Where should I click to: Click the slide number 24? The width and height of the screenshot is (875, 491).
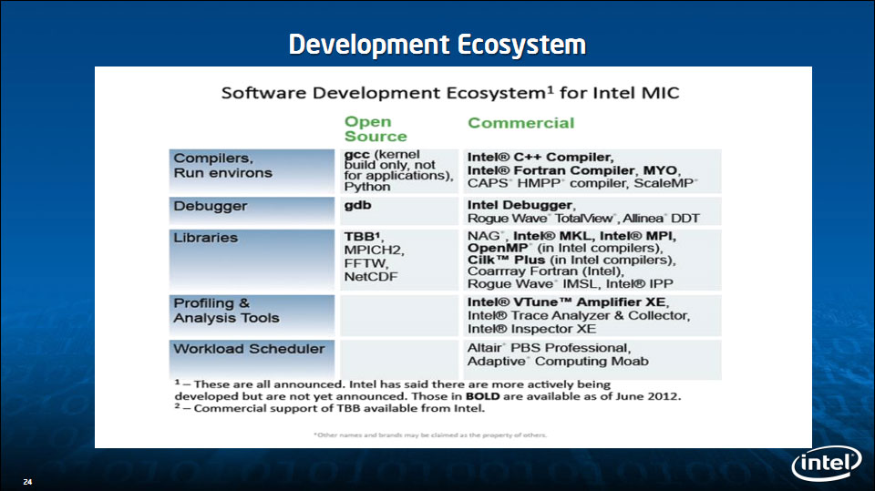(27, 482)
